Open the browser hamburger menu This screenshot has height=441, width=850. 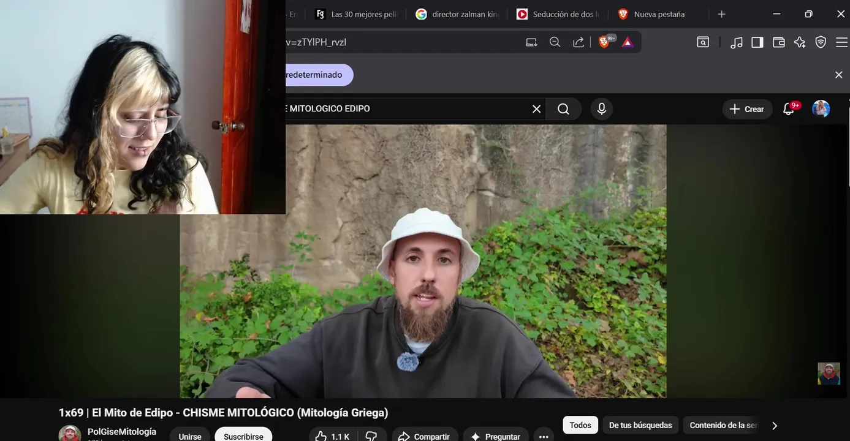[841, 42]
